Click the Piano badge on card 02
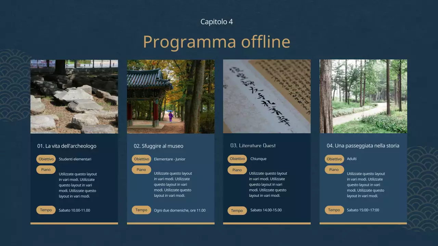 (141, 169)
